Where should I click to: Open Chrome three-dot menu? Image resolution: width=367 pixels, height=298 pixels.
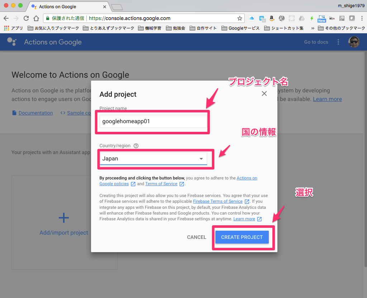point(362,18)
